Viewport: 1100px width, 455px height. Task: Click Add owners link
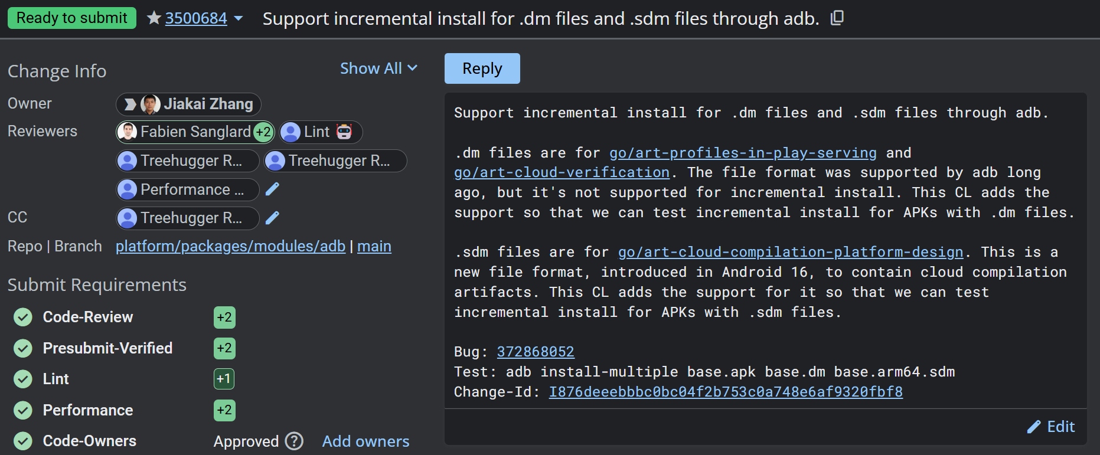365,441
